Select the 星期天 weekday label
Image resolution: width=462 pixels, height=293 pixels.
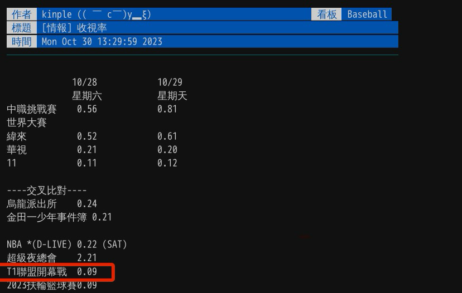172,96
